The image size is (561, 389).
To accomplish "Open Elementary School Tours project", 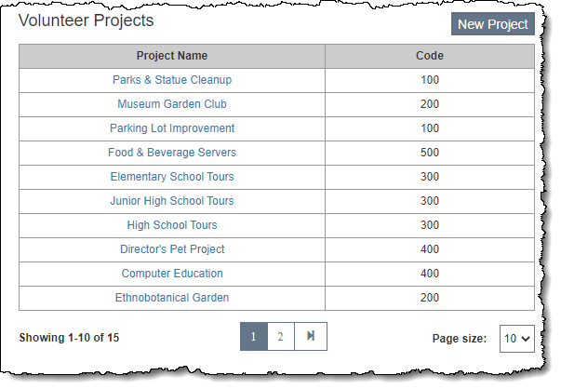I will (172, 177).
